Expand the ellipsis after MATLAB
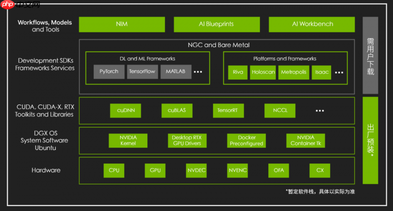Viewport: 393px width, 211px height. [x=198, y=72]
